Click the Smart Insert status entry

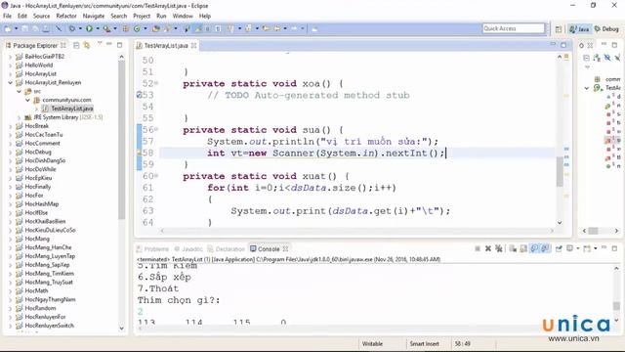coord(424,343)
